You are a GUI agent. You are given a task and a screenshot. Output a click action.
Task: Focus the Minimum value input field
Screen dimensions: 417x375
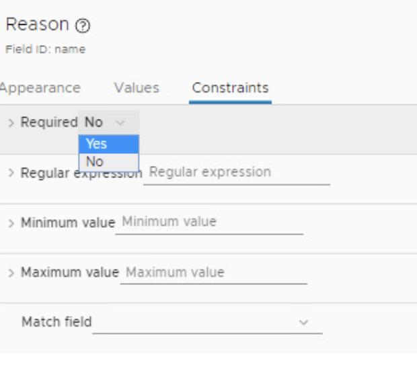tap(208, 222)
